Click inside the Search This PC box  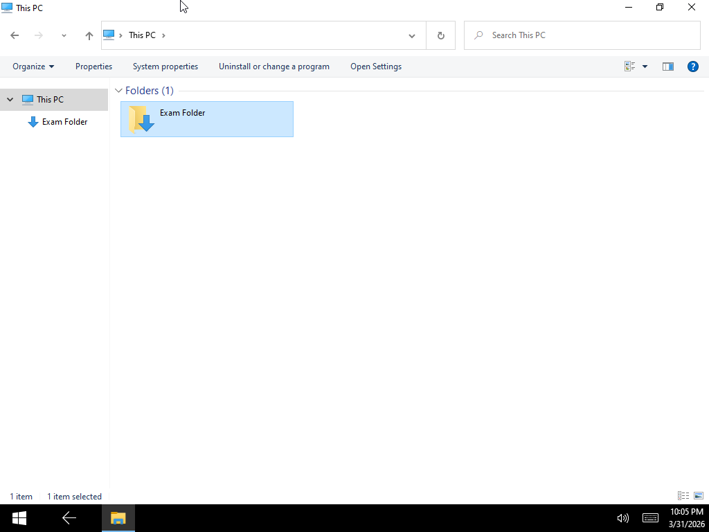pyautogui.click(x=582, y=35)
